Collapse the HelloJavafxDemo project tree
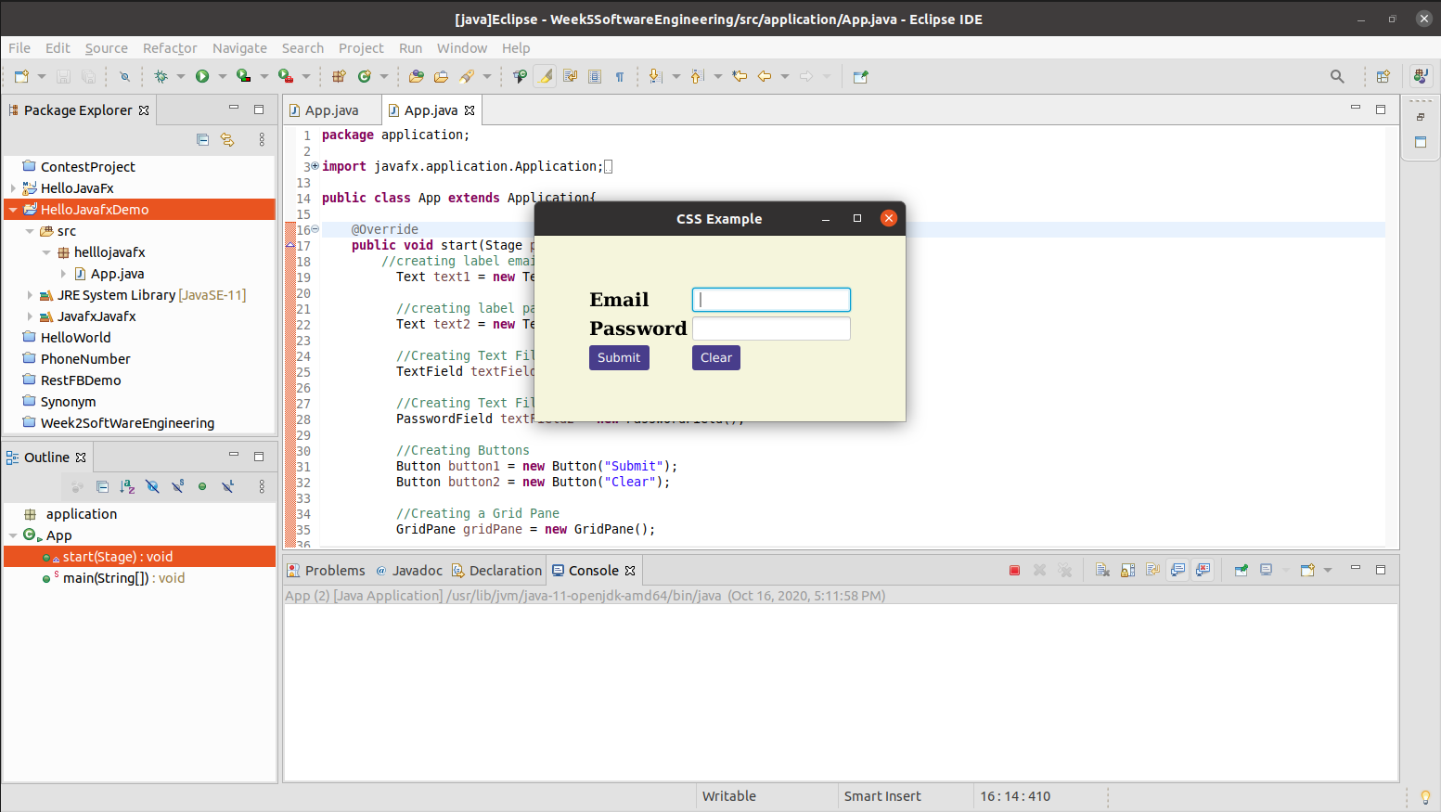This screenshot has height=812, width=1441. pyautogui.click(x=13, y=210)
